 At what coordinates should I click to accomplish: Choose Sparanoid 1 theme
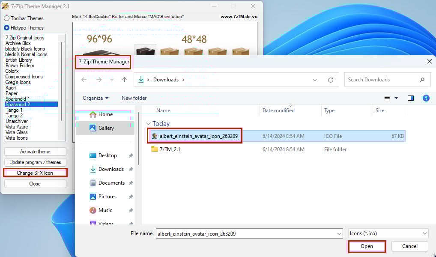pos(18,99)
